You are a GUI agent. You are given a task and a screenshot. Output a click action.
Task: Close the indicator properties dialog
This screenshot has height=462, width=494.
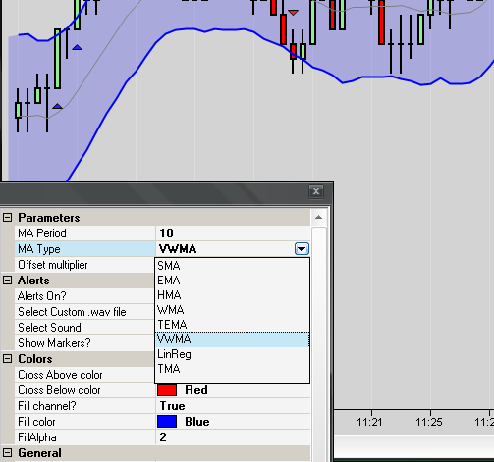(316, 191)
